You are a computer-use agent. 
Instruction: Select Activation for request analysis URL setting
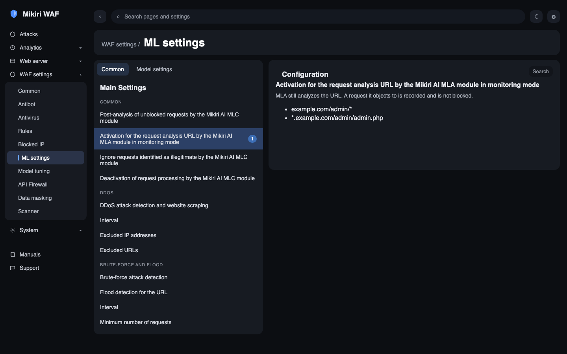178,139
